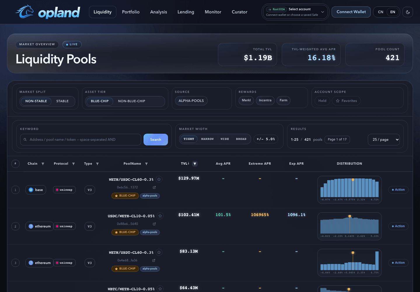Image resolution: width=420 pixels, height=292 pixels.
Task: Toggle the ALPHA-POOLS source filter
Action: (x=191, y=101)
